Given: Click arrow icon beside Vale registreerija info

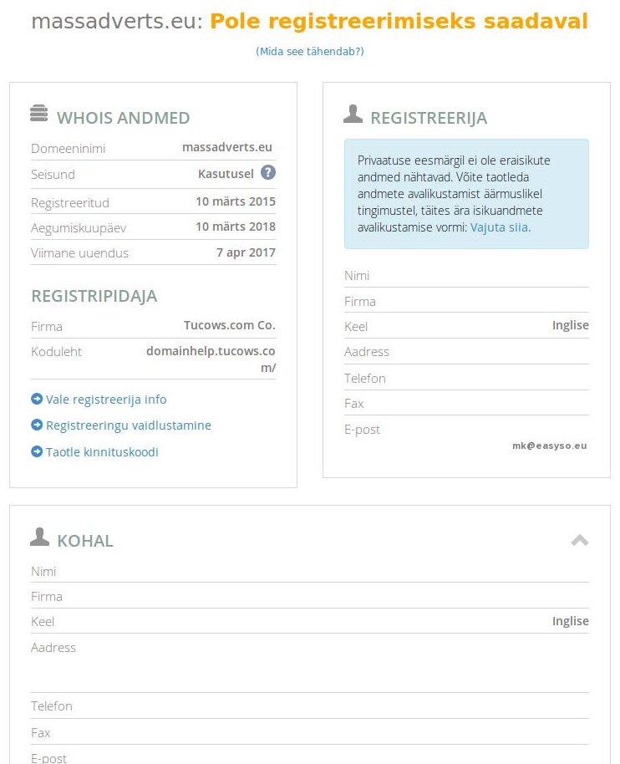Looking at the screenshot, I should [x=37, y=399].
